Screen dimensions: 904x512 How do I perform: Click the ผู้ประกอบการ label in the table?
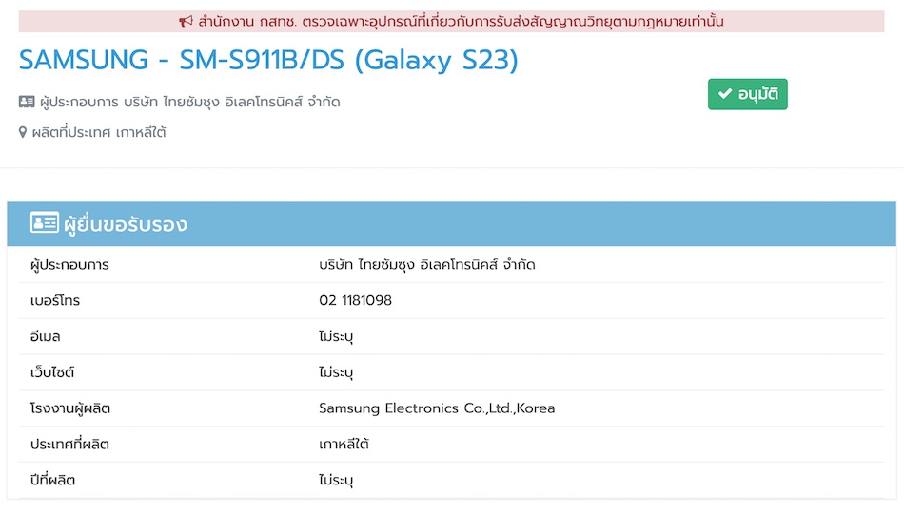pyautogui.click(x=69, y=265)
